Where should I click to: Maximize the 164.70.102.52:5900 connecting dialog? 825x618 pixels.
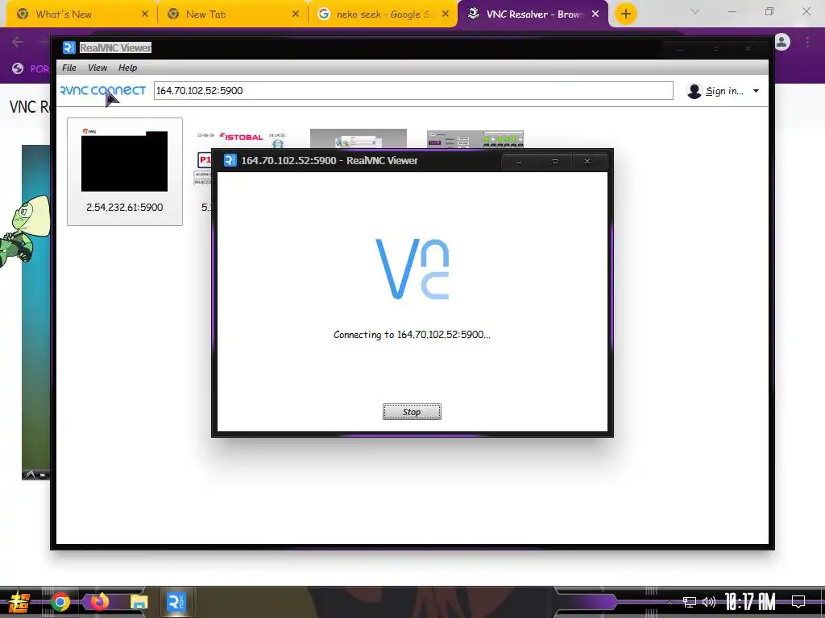(x=554, y=161)
